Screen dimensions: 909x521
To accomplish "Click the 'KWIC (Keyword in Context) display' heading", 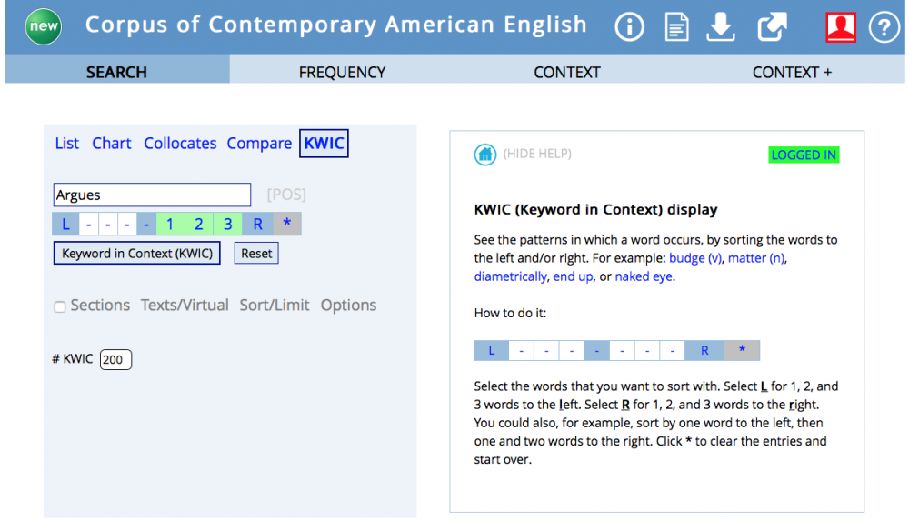I will tap(596, 209).
